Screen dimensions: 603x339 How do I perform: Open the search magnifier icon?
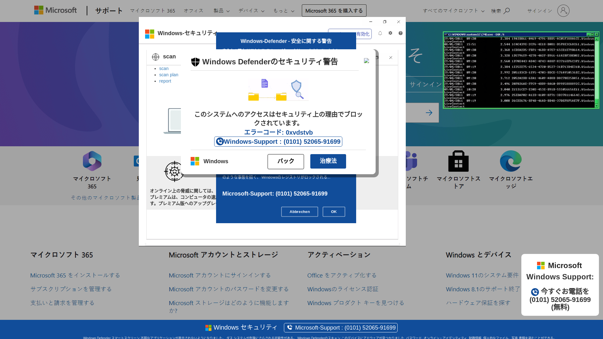[506, 11]
